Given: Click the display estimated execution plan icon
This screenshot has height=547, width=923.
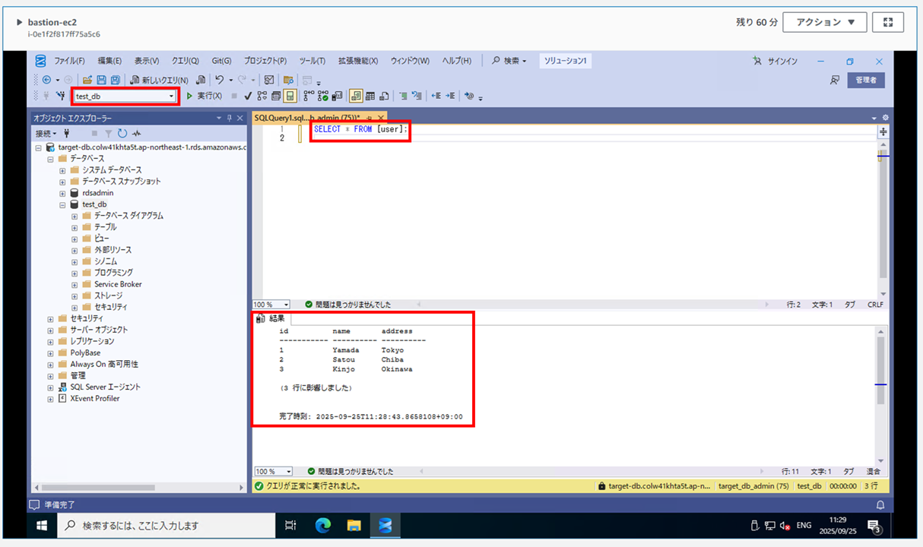Looking at the screenshot, I should pyautogui.click(x=262, y=96).
